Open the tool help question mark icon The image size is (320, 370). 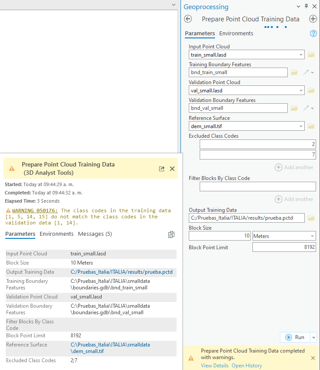tap(313, 34)
